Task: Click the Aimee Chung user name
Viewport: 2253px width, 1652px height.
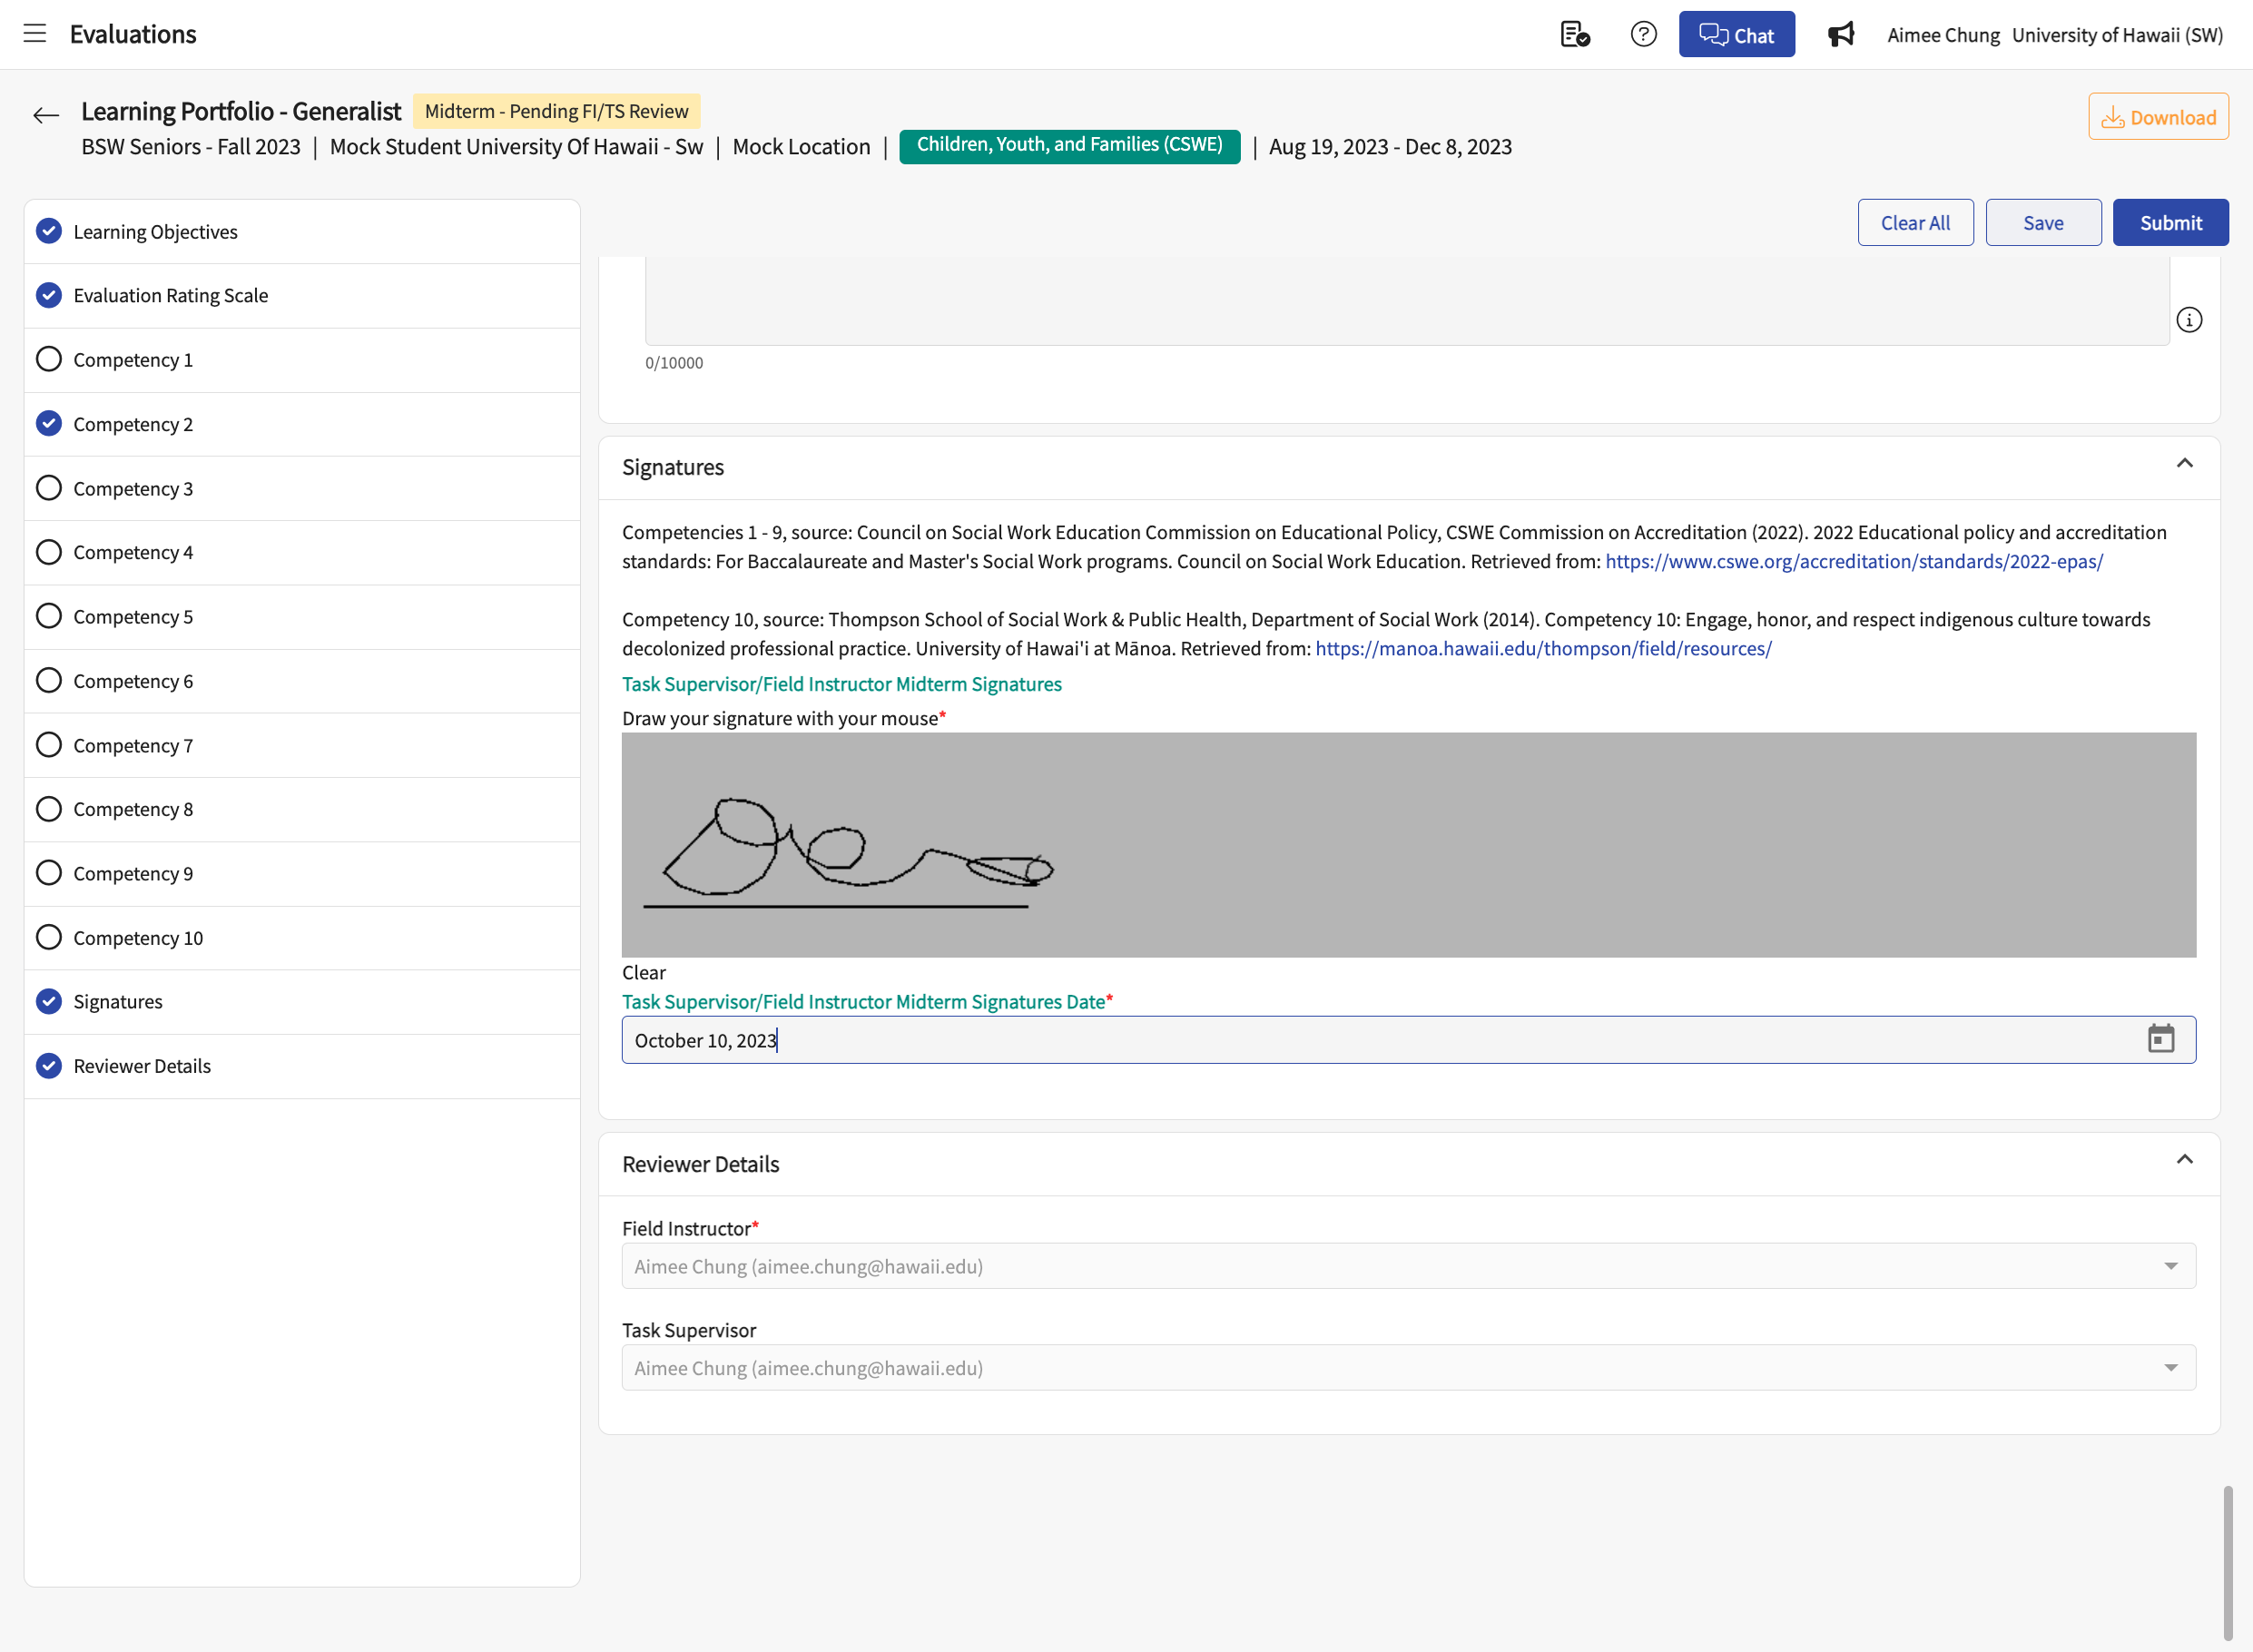Action: click(x=1943, y=35)
